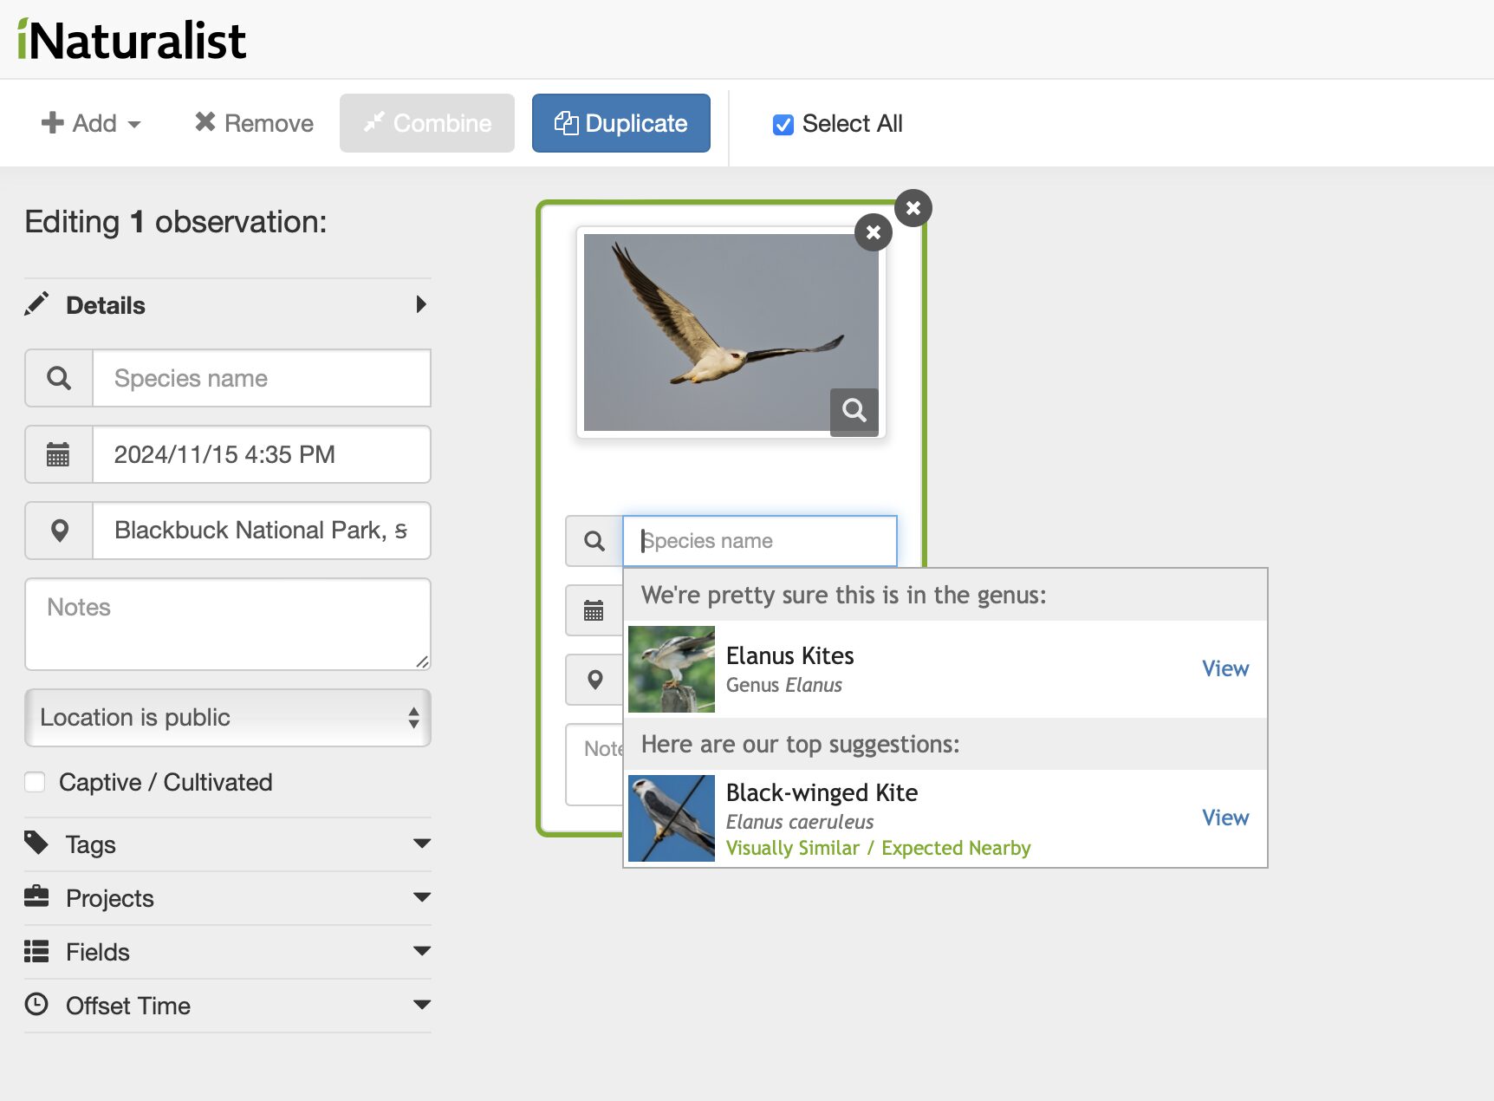The height and width of the screenshot is (1101, 1494).
Task: Click the calendar icon in the observation card
Action: click(594, 610)
